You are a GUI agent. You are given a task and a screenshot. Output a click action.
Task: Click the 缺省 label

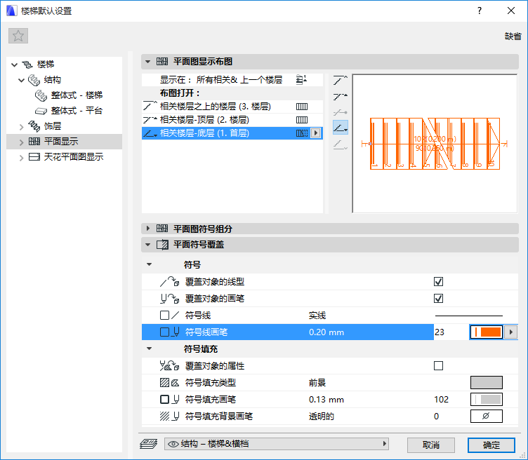[x=513, y=36]
